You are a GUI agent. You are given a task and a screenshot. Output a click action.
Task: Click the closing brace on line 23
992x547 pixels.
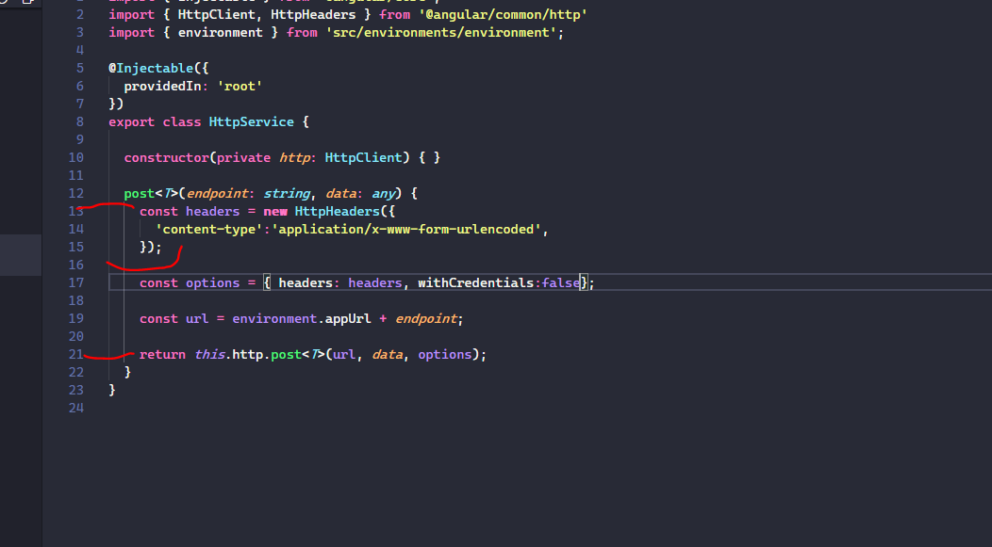pyautogui.click(x=113, y=389)
